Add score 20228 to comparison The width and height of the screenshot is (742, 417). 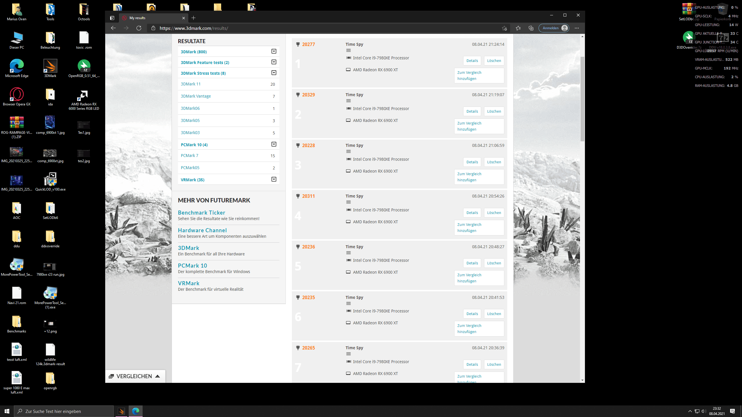point(479,177)
